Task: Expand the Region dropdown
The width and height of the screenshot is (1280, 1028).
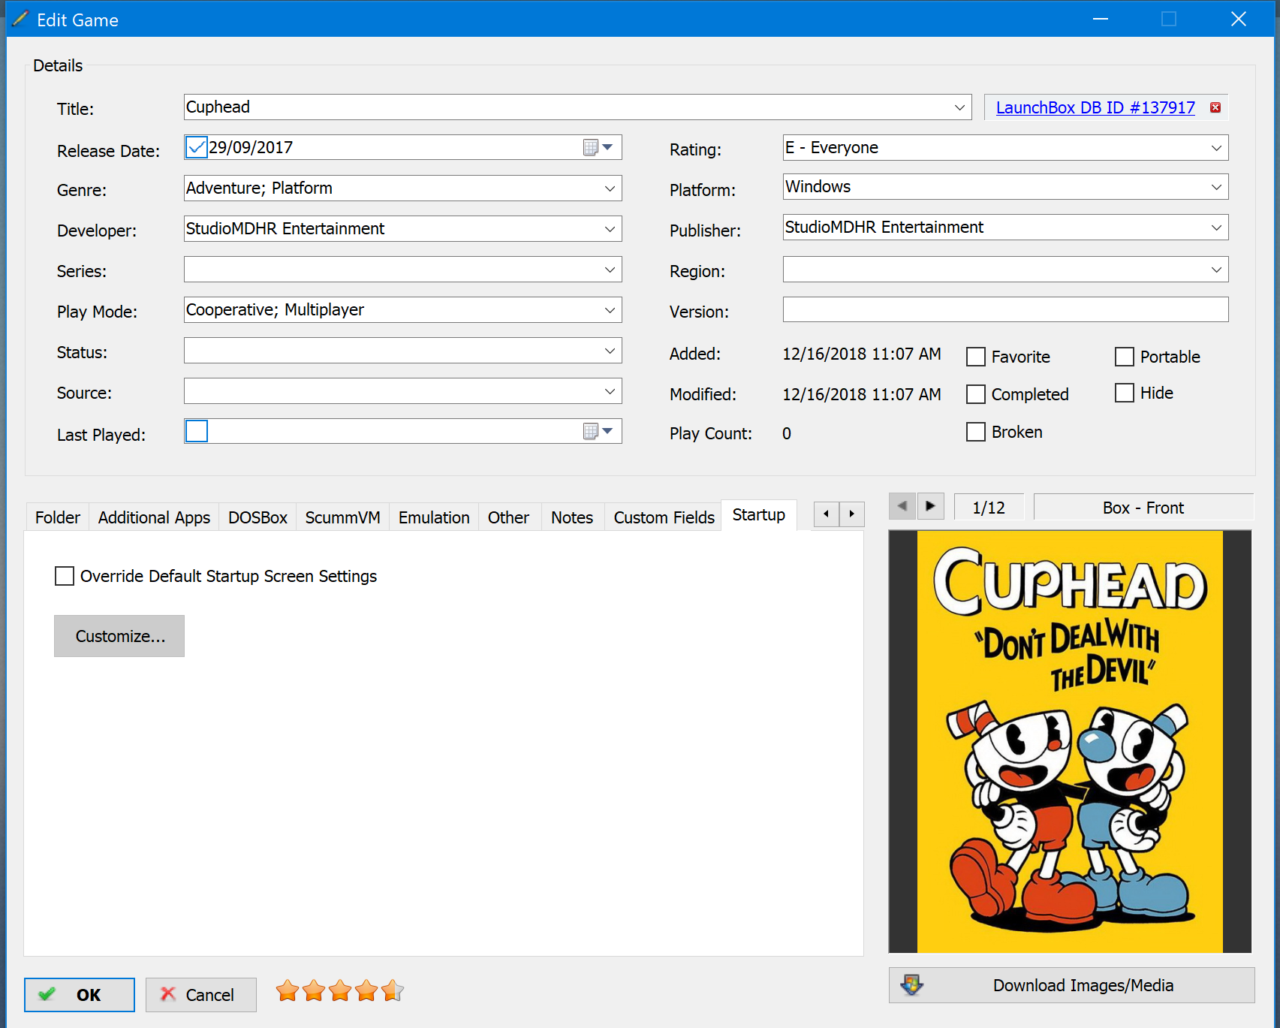Action: [1216, 270]
